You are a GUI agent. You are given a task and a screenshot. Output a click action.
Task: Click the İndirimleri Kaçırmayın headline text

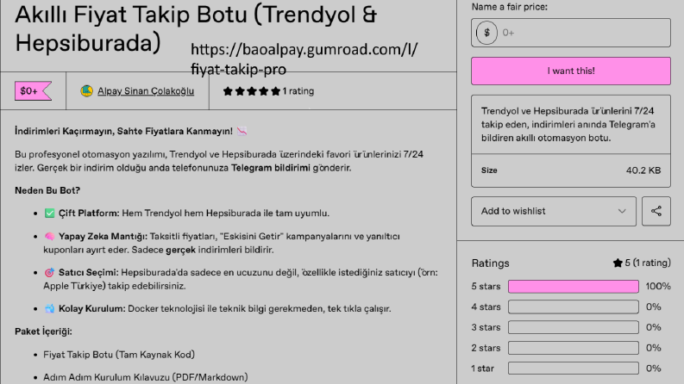tap(123, 131)
